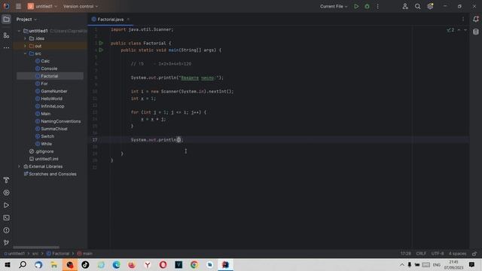Open Microsoft Edge from the taskbar
Screen dimensions: 482x271
(x=116, y=264)
